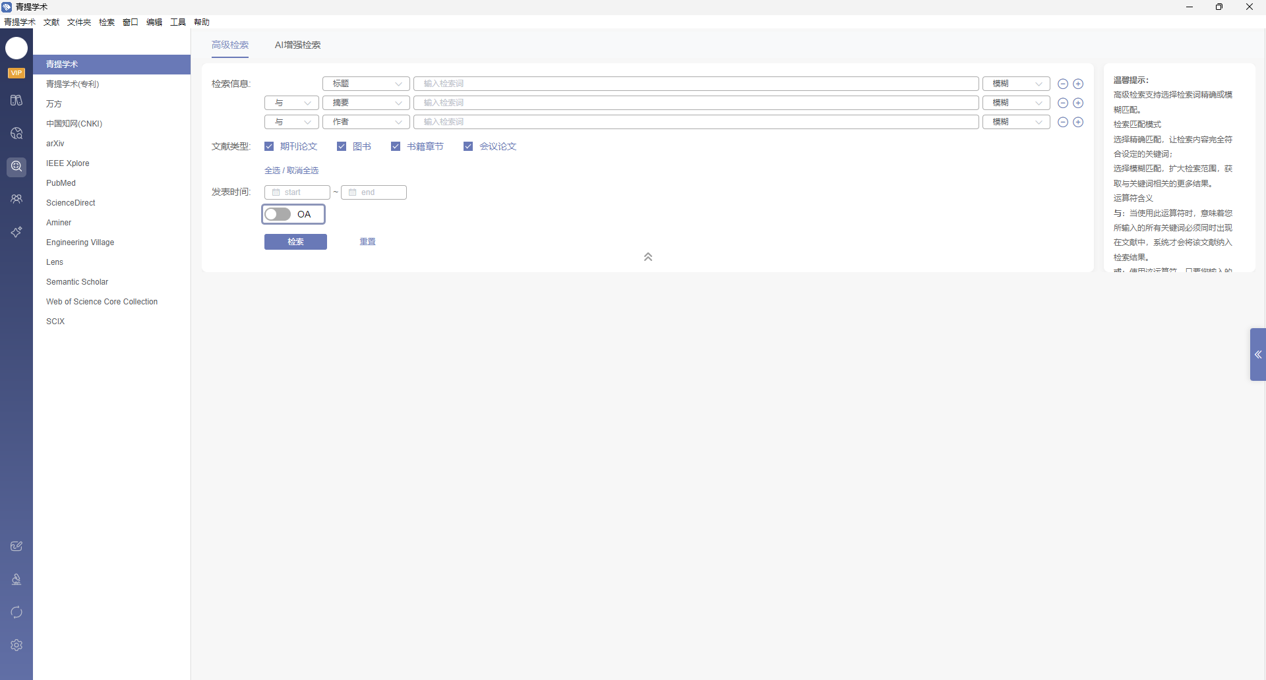This screenshot has height=680, width=1266.
Task: Select 青提学术(专利) source
Action: click(x=112, y=84)
